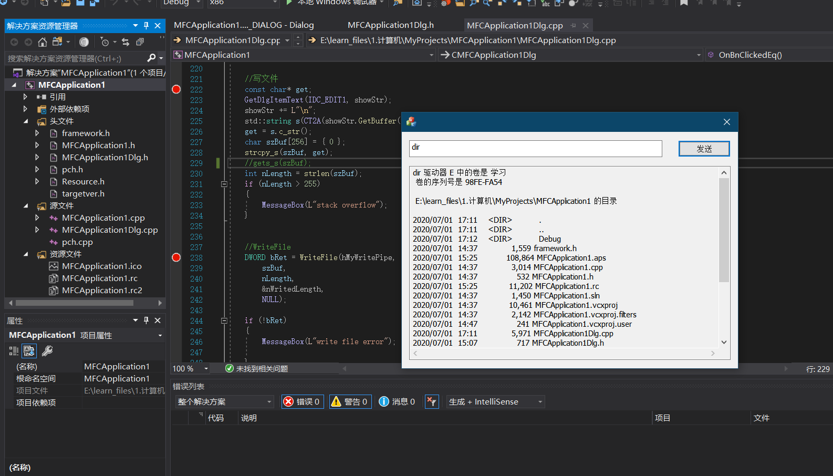Expand the 外部依赖项 node
Screen dimensions: 833x476
coord(25,109)
